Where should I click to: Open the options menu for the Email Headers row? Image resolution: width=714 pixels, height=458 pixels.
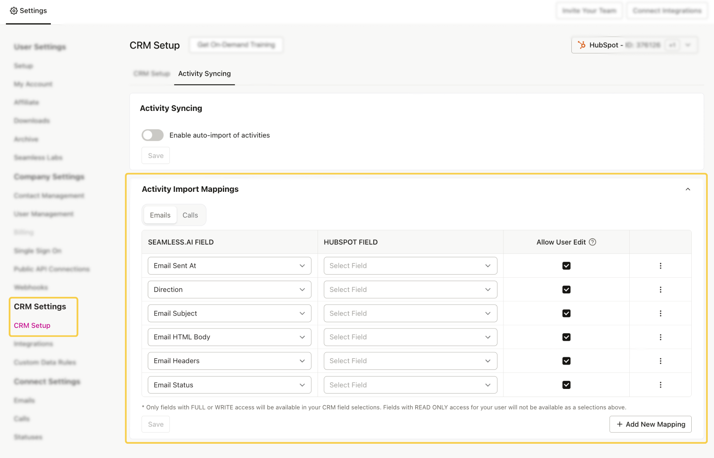[660, 361]
